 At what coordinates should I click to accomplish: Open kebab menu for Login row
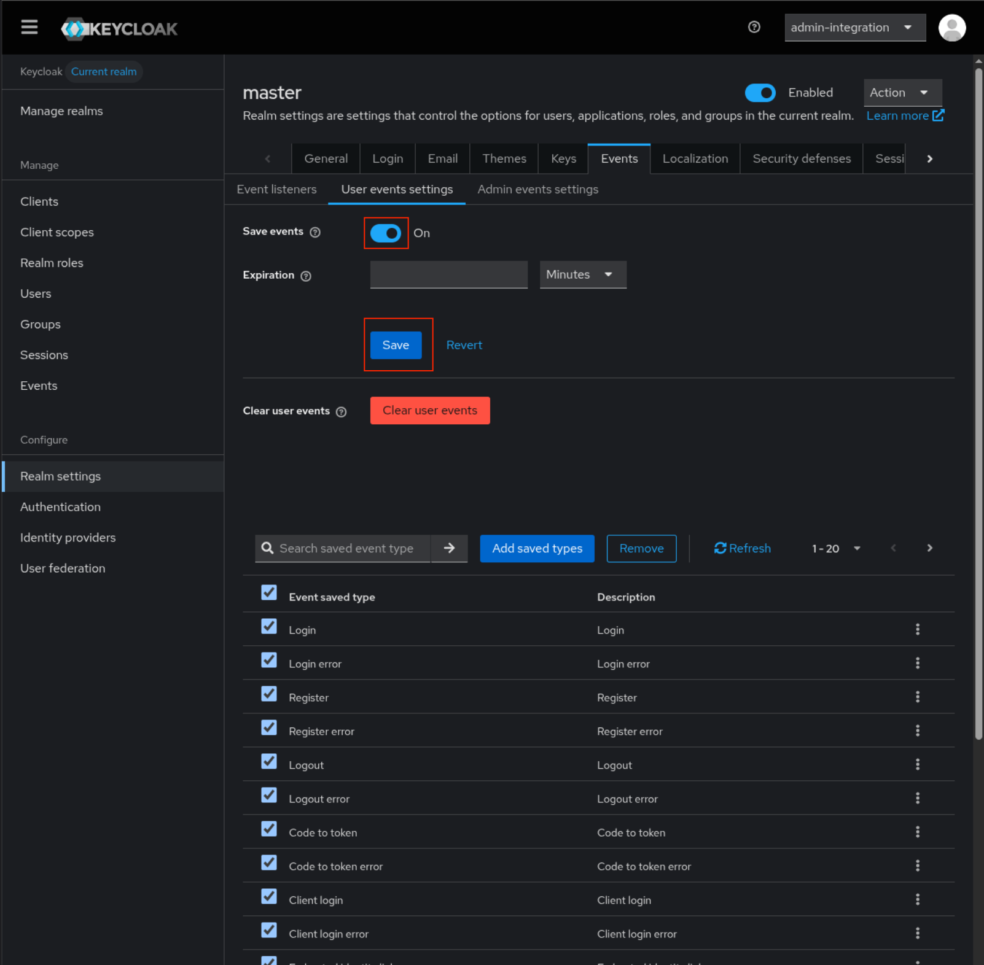[x=917, y=629]
